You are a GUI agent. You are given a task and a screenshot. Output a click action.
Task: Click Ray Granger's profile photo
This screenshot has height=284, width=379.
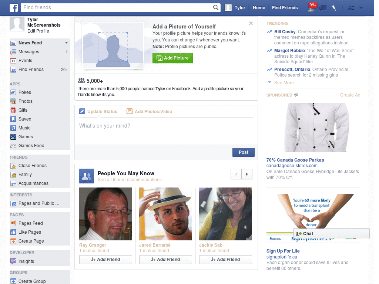[x=105, y=214]
